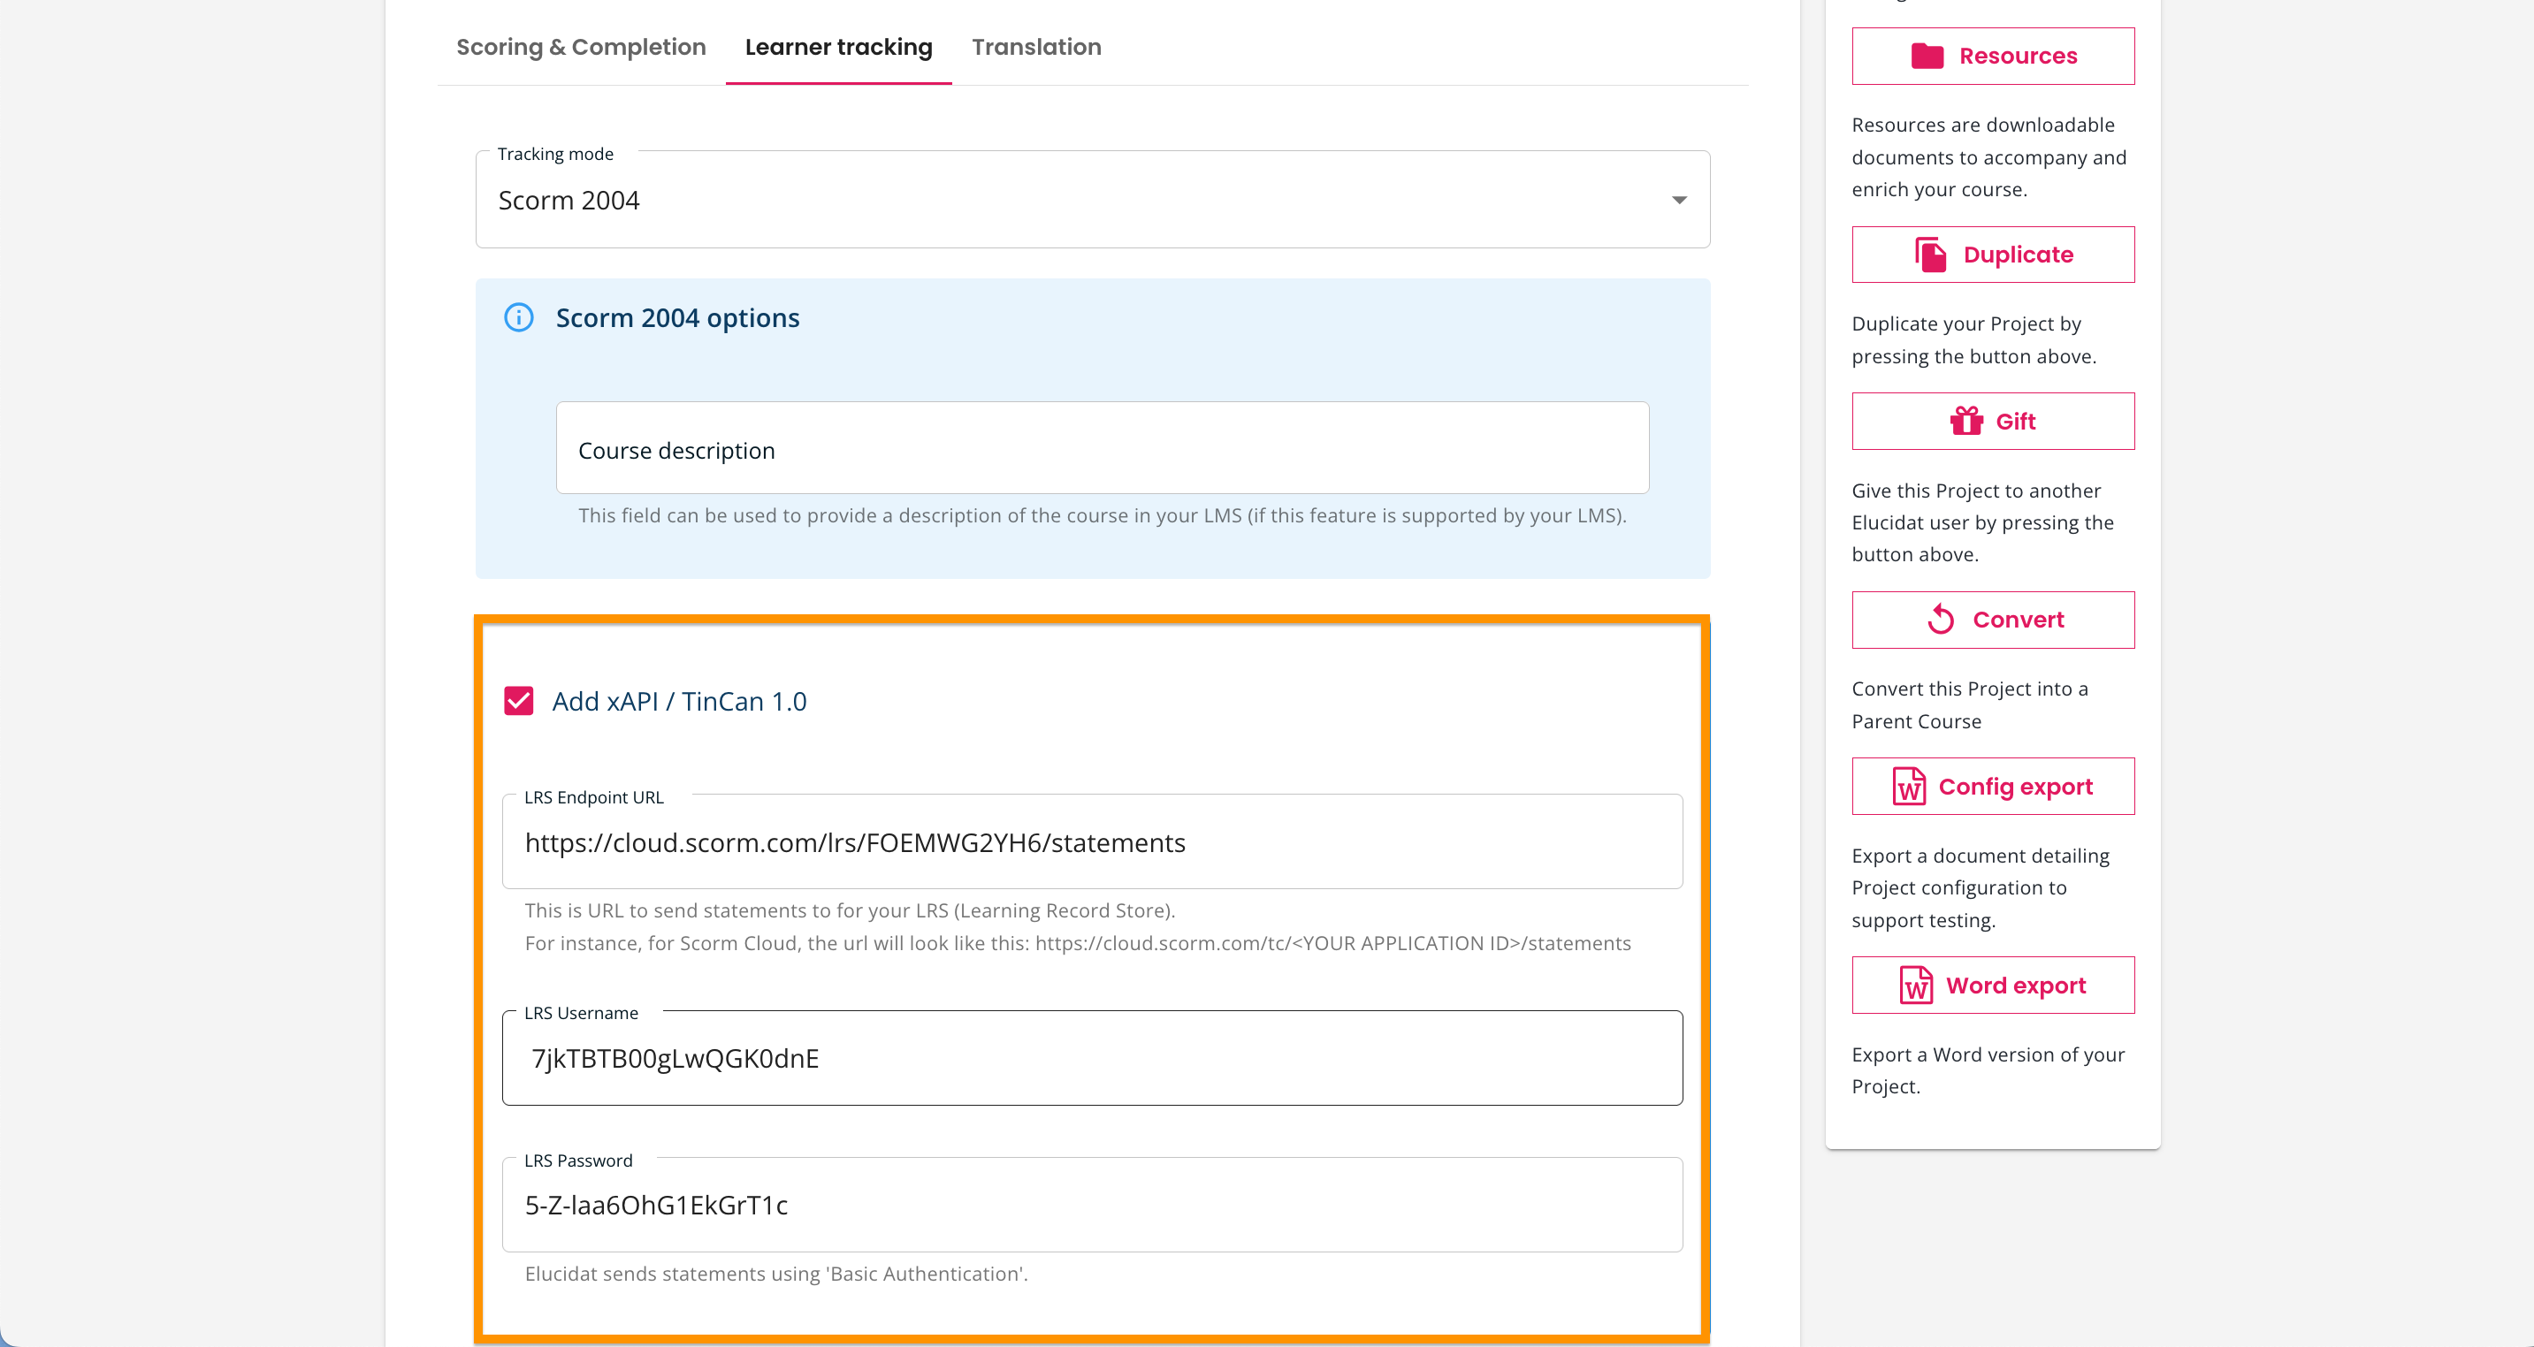This screenshot has width=2534, height=1347.
Task: Click the Config export button
Action: (1993, 787)
